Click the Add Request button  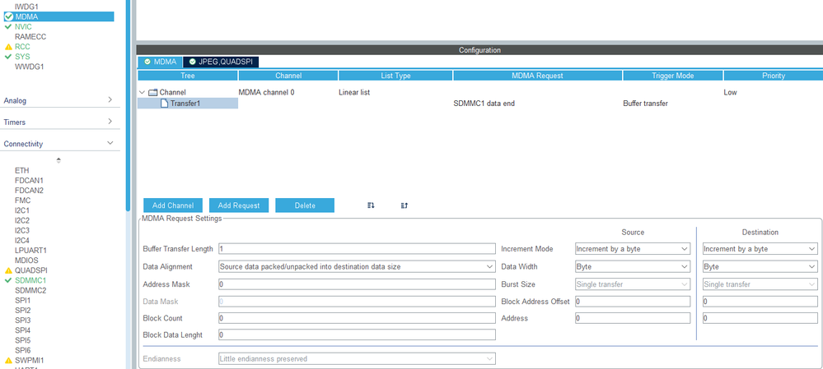tap(239, 205)
